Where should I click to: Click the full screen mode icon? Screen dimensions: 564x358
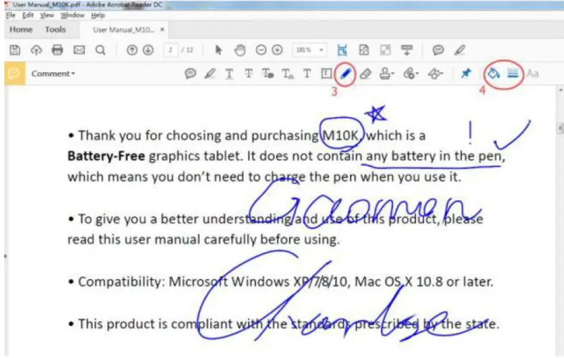pyautogui.click(x=385, y=50)
